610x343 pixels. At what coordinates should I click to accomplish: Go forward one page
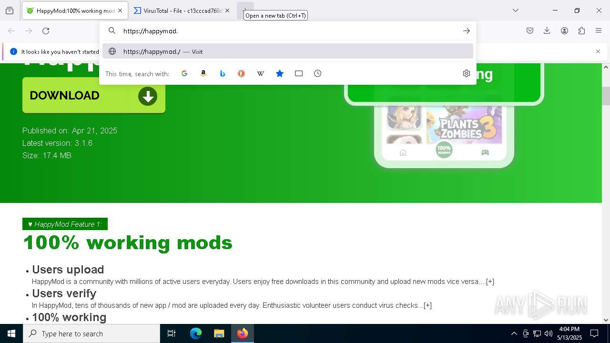pos(29,31)
